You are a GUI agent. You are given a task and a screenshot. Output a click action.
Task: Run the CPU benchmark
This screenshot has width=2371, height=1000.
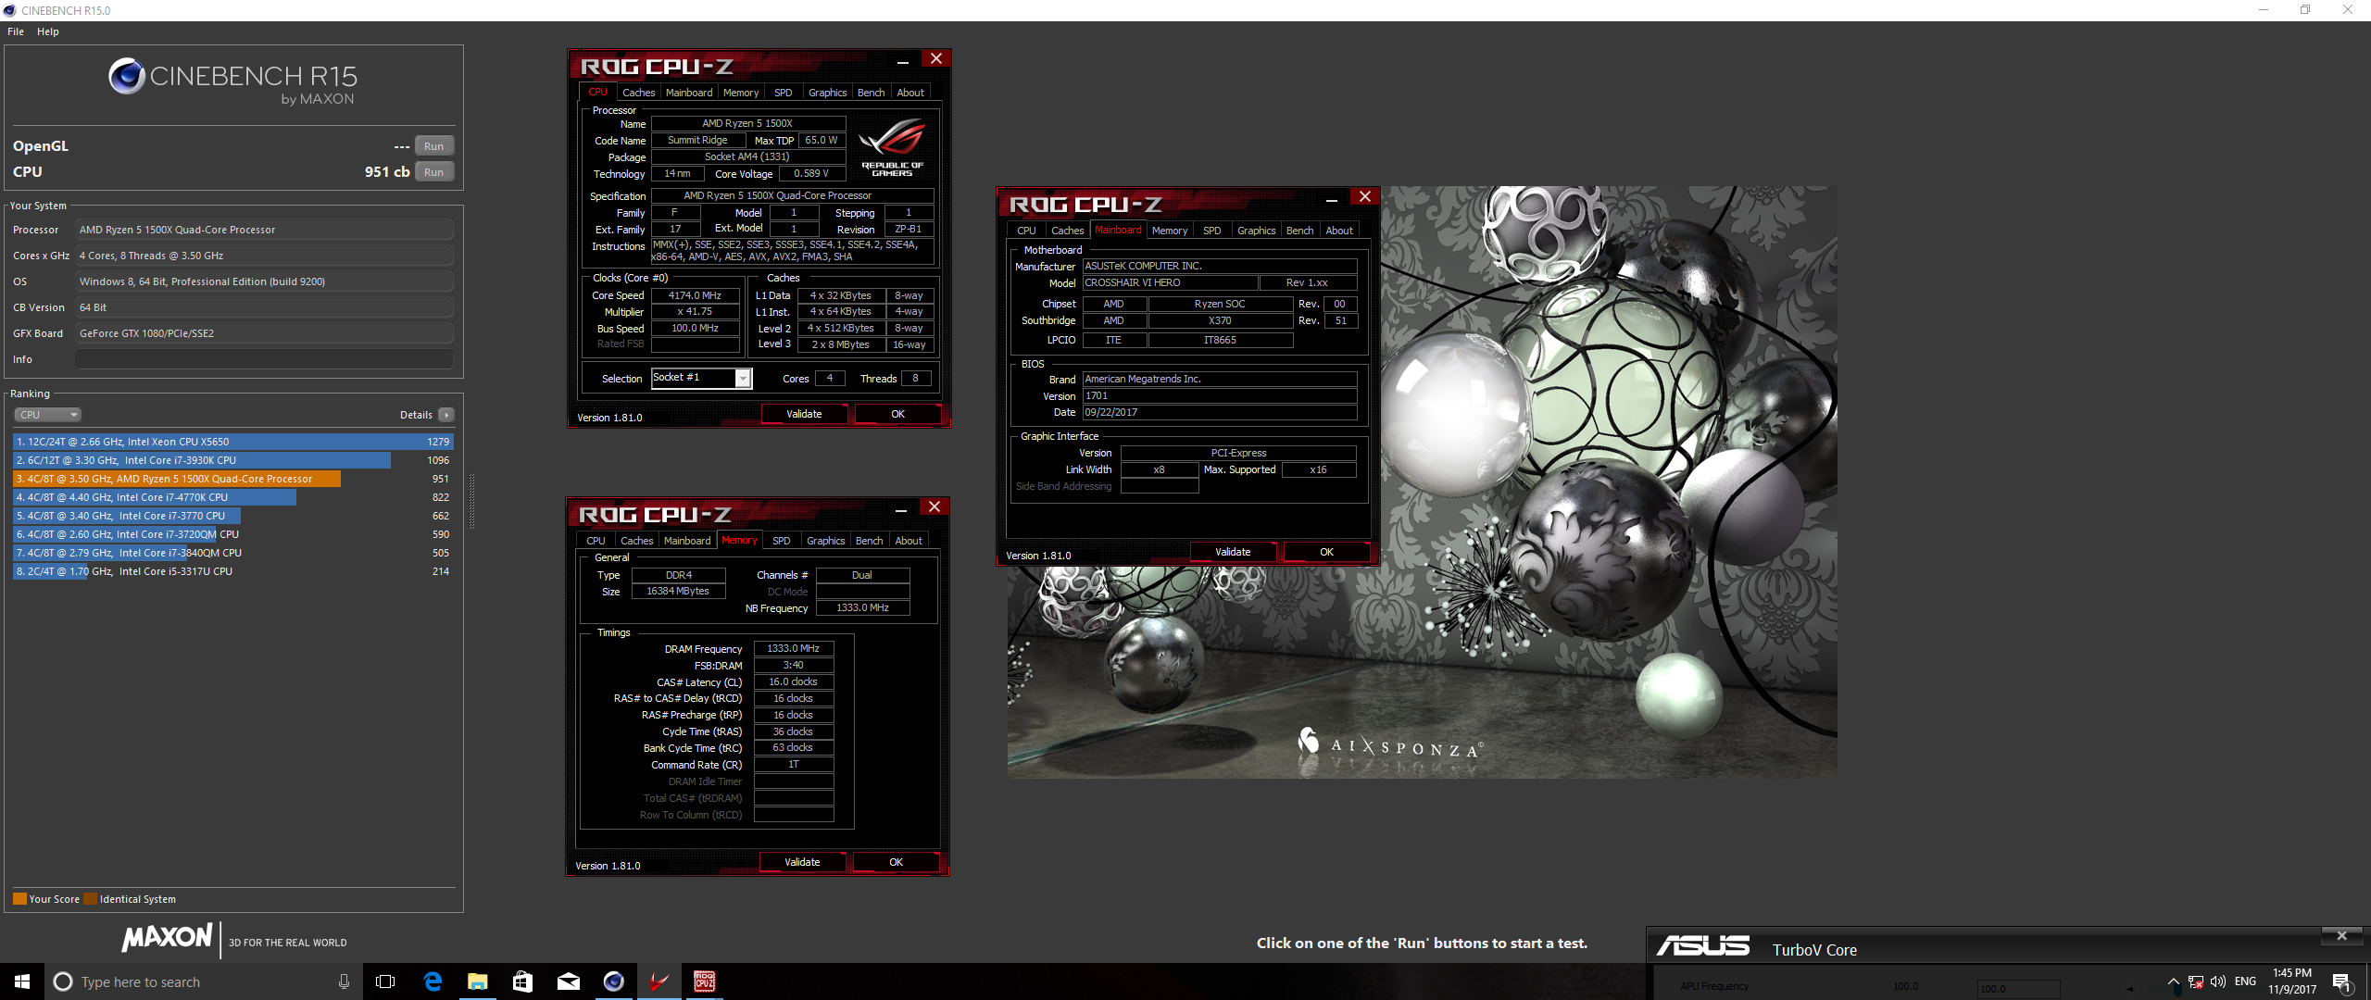point(433,172)
